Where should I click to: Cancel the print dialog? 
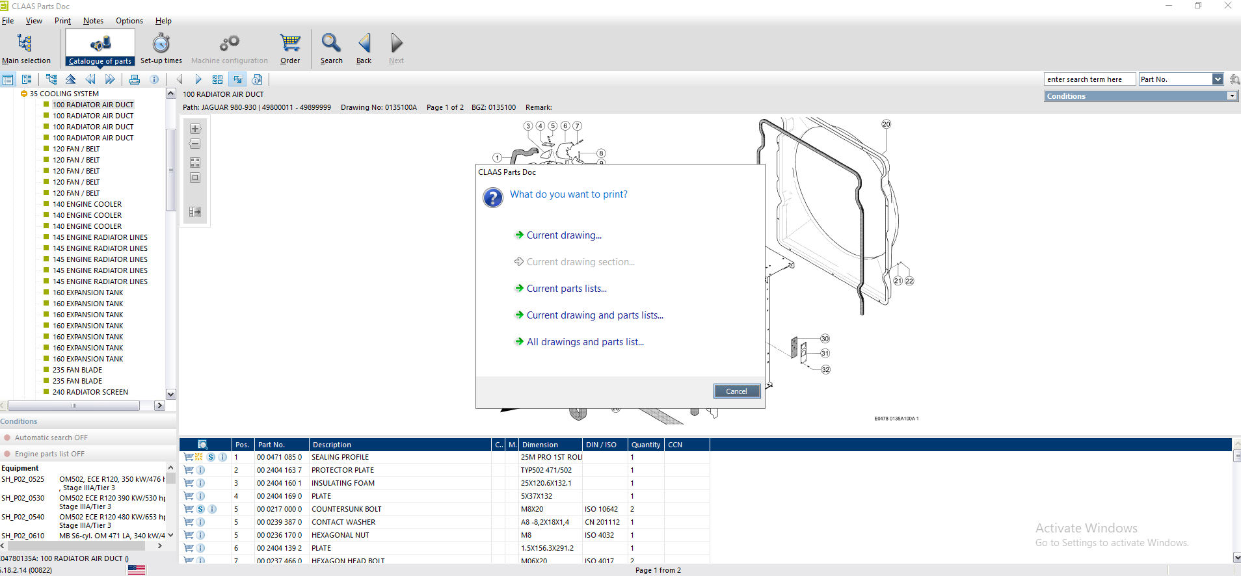tap(736, 391)
